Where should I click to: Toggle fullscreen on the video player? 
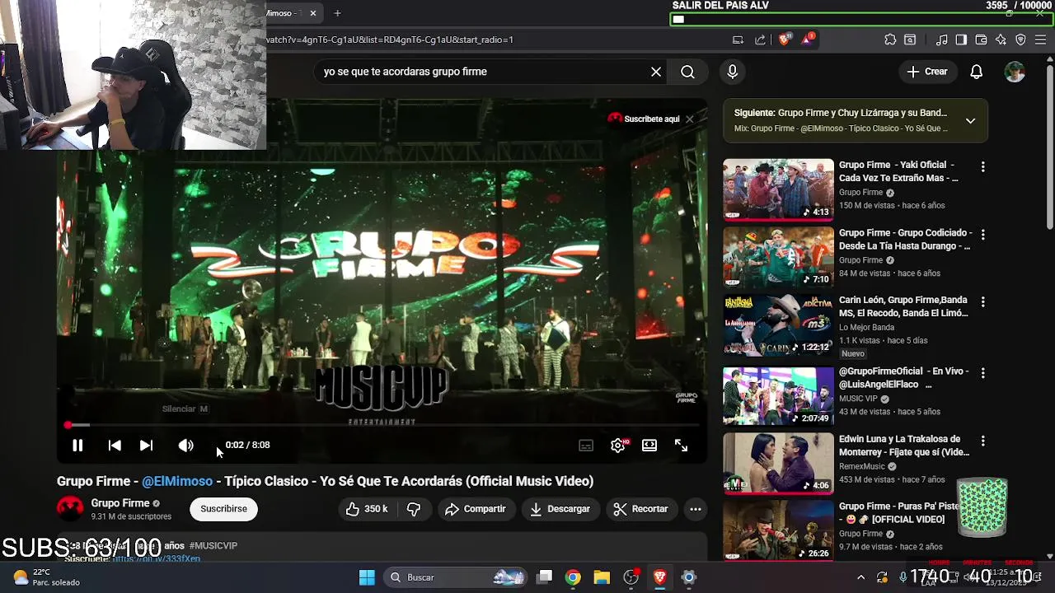pyautogui.click(x=681, y=445)
